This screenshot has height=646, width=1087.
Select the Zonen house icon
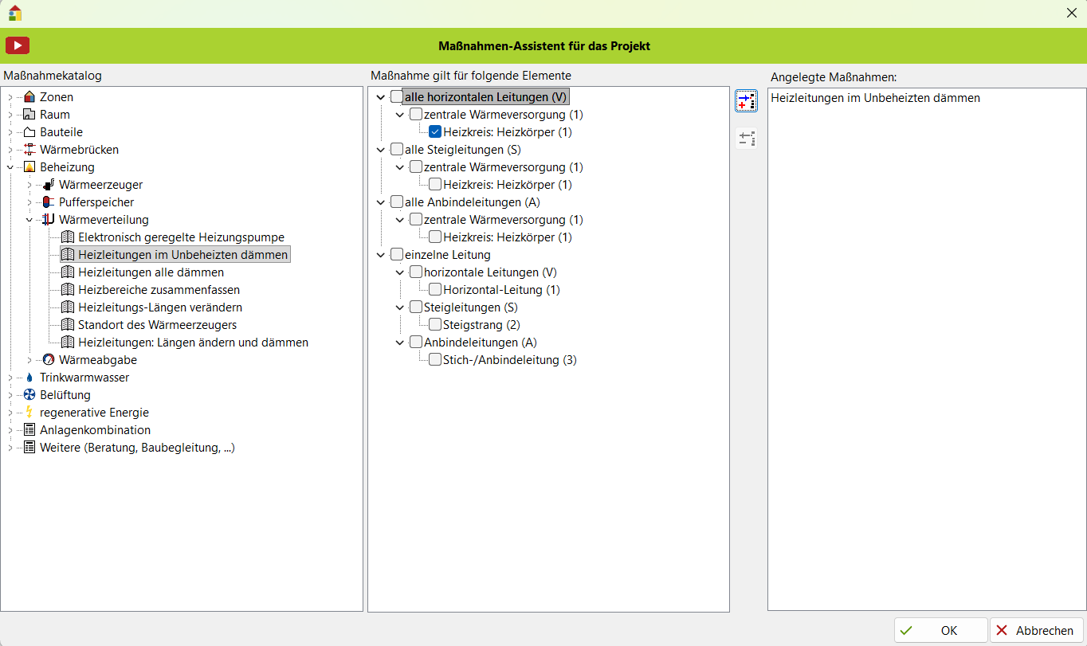pyautogui.click(x=29, y=97)
